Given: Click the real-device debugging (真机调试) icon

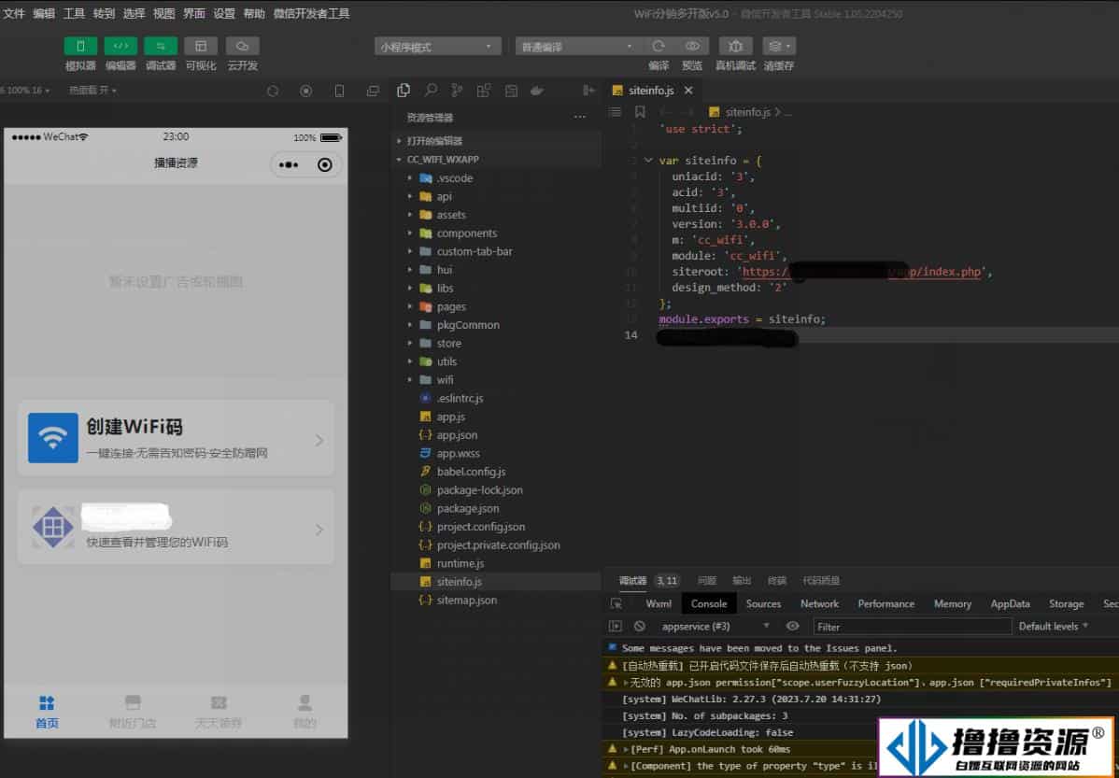Looking at the screenshot, I should pyautogui.click(x=736, y=47).
